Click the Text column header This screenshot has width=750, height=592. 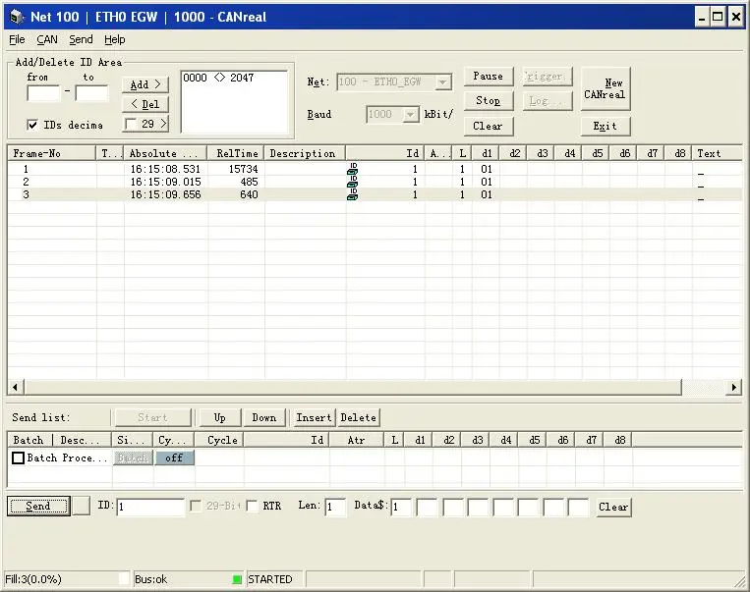pos(717,153)
